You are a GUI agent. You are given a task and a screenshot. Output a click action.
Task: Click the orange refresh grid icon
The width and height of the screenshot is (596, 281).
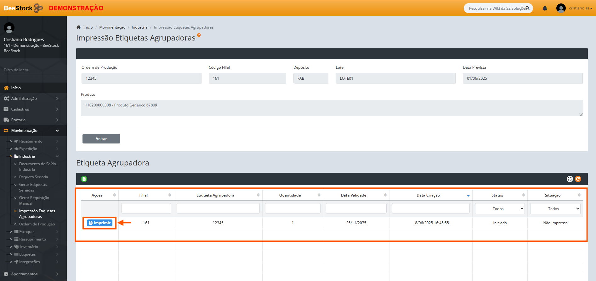coord(578,179)
